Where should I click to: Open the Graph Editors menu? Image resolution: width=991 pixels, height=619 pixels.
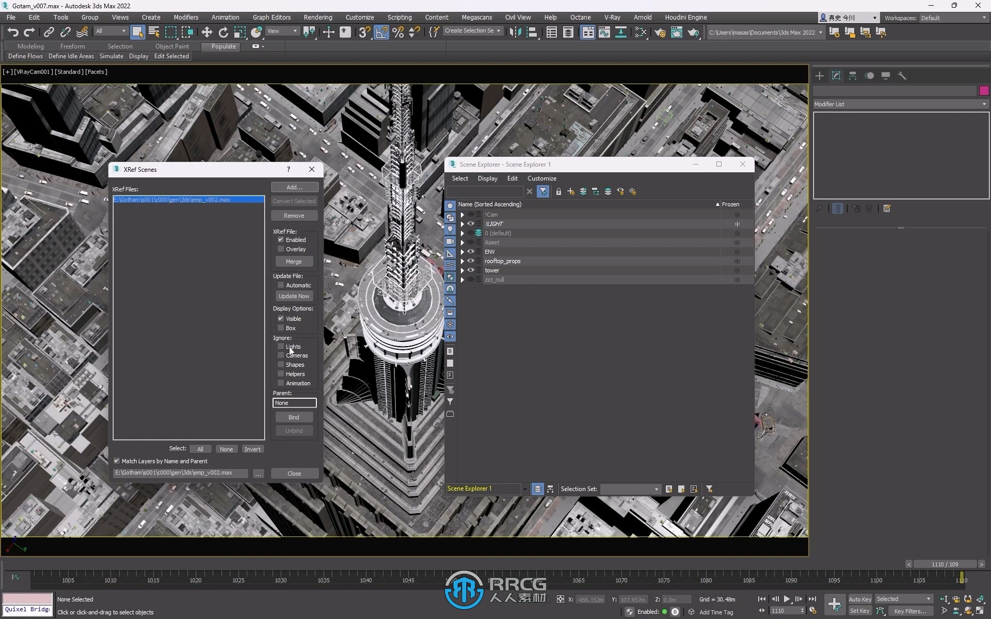click(x=271, y=17)
